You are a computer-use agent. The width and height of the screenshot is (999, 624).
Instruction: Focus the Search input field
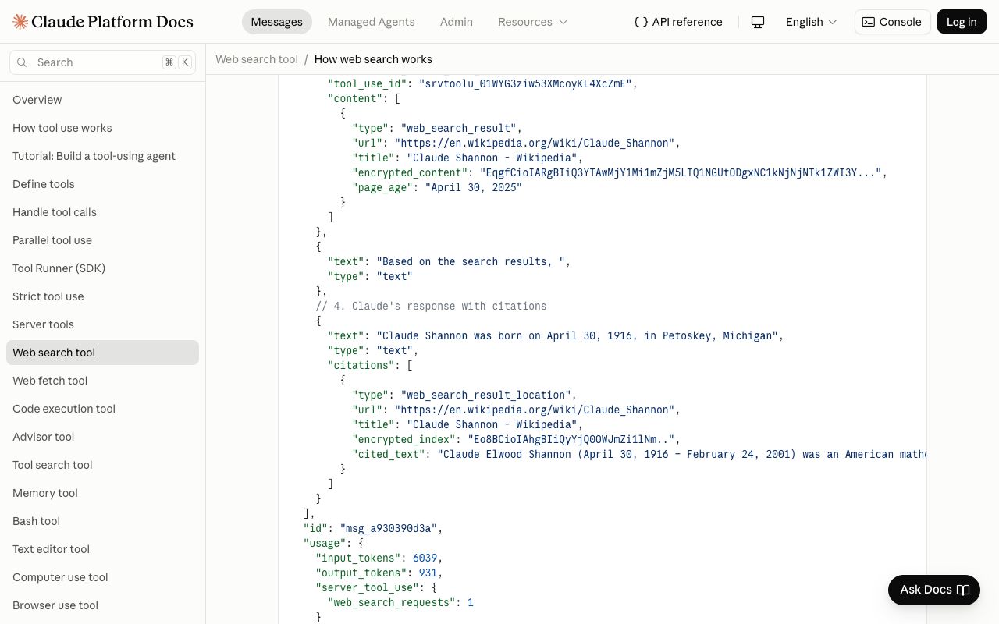tap(102, 62)
